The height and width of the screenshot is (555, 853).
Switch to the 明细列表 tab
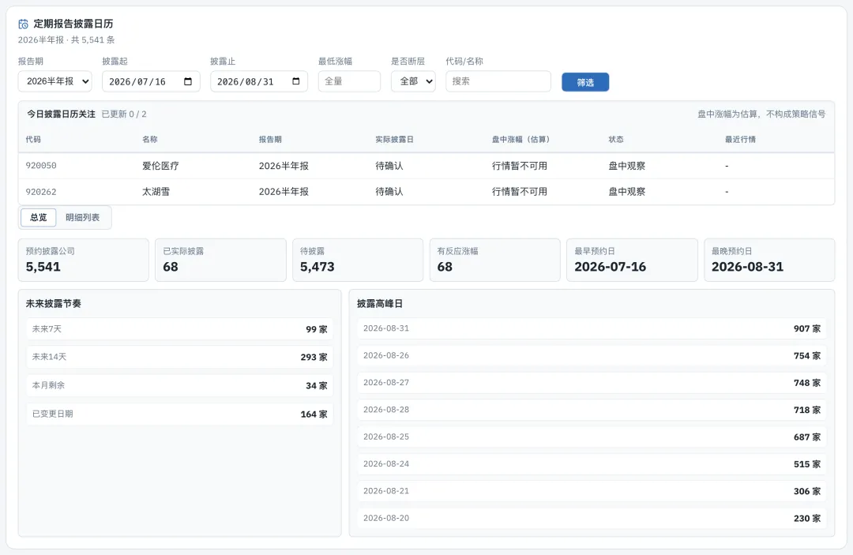(x=83, y=217)
